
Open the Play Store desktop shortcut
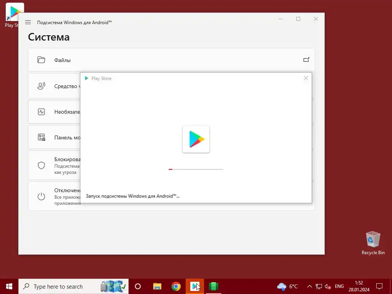(13, 15)
